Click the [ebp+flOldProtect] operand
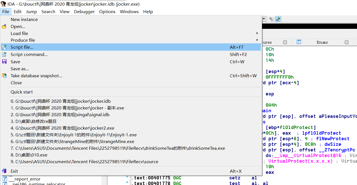 pos(291,127)
